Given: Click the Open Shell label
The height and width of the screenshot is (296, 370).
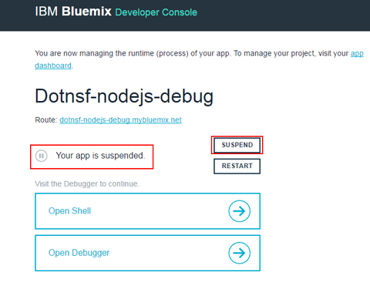Looking at the screenshot, I should 69,211.
